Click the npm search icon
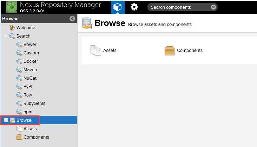 click(x=19, y=112)
